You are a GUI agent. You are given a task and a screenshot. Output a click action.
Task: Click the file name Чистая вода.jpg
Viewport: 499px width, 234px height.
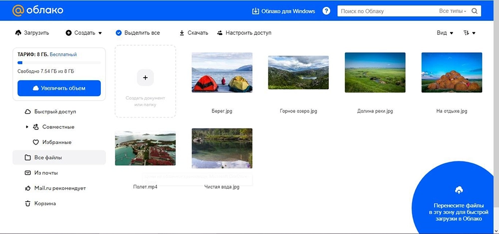point(222,187)
